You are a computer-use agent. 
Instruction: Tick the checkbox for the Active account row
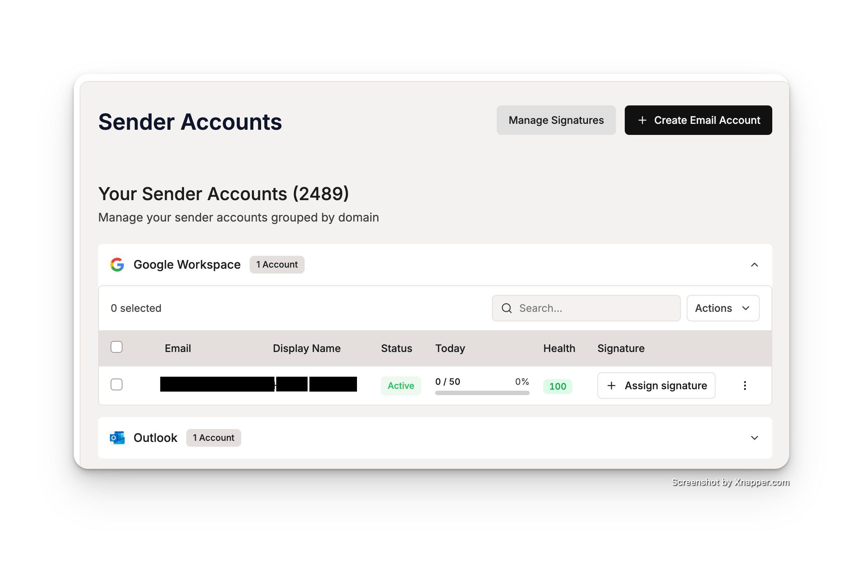click(117, 384)
